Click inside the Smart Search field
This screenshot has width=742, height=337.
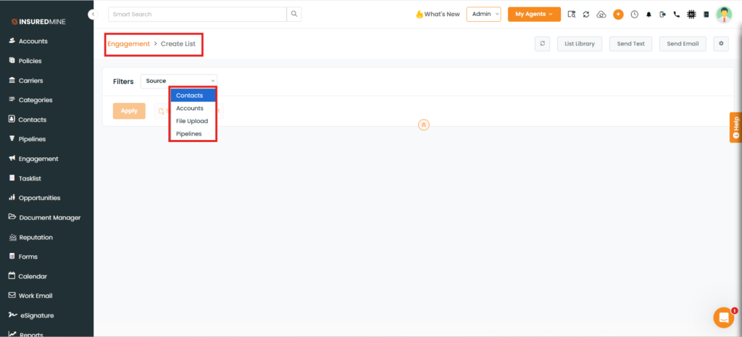(197, 14)
